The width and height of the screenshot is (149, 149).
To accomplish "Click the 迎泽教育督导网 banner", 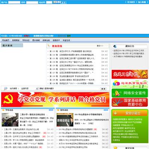I will 130,84.
